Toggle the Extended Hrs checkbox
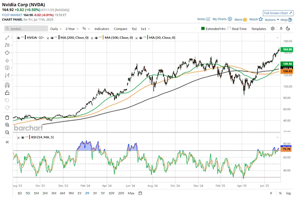Screen dimensions: 298x202 click(x=203, y=29)
